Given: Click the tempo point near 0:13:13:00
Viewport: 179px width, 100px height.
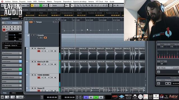Looking at the screenshot, I should [x=91, y=30].
